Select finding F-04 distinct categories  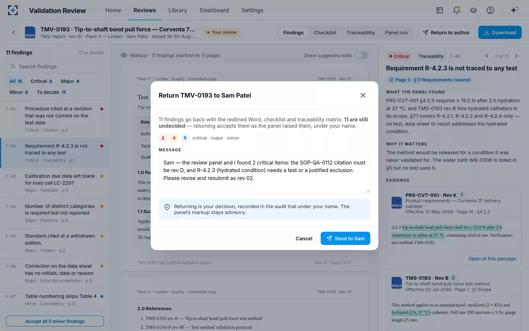click(x=55, y=213)
